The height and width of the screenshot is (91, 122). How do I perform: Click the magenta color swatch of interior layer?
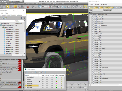coord(56,83)
